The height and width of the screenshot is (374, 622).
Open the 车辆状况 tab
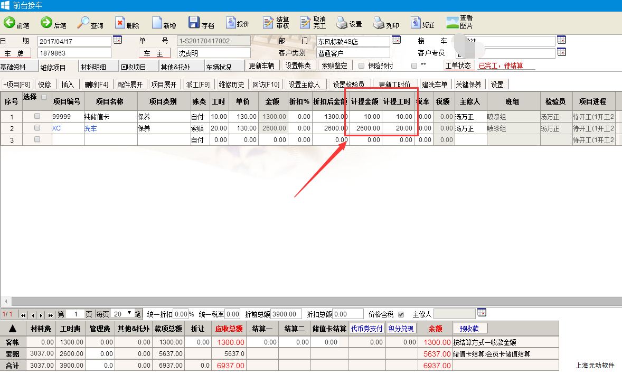(219, 67)
